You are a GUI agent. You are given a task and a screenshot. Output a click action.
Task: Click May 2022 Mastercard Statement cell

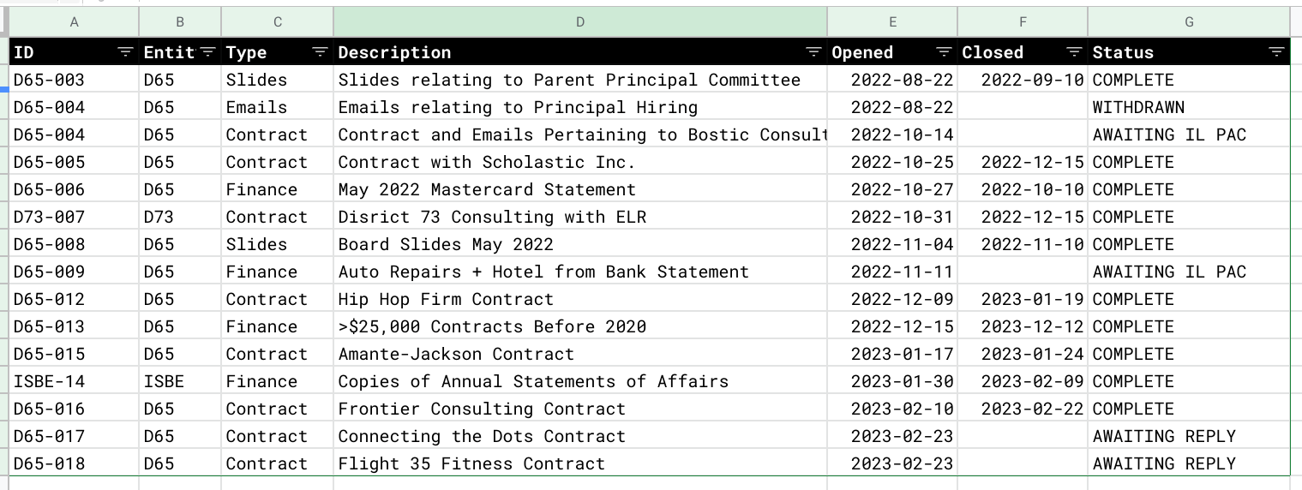point(580,189)
